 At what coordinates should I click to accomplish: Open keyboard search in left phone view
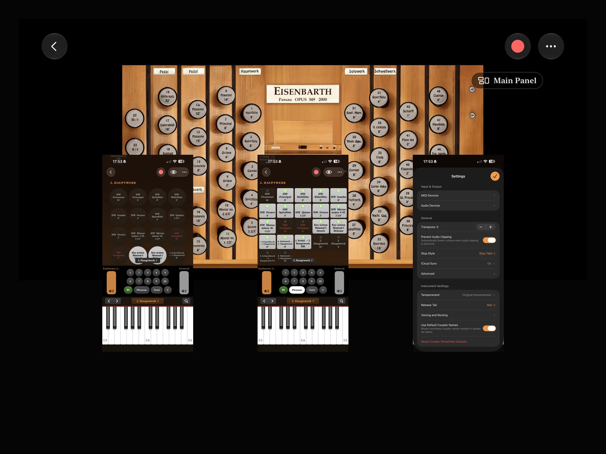point(186,301)
